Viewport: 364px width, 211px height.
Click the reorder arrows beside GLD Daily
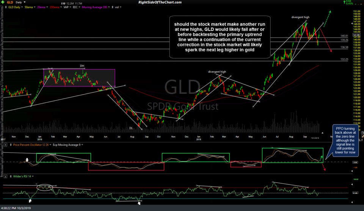tap(6, 7)
